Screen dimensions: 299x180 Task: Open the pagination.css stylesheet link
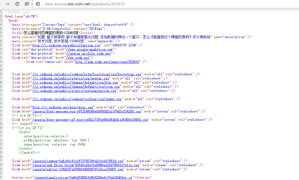(x=74, y=91)
